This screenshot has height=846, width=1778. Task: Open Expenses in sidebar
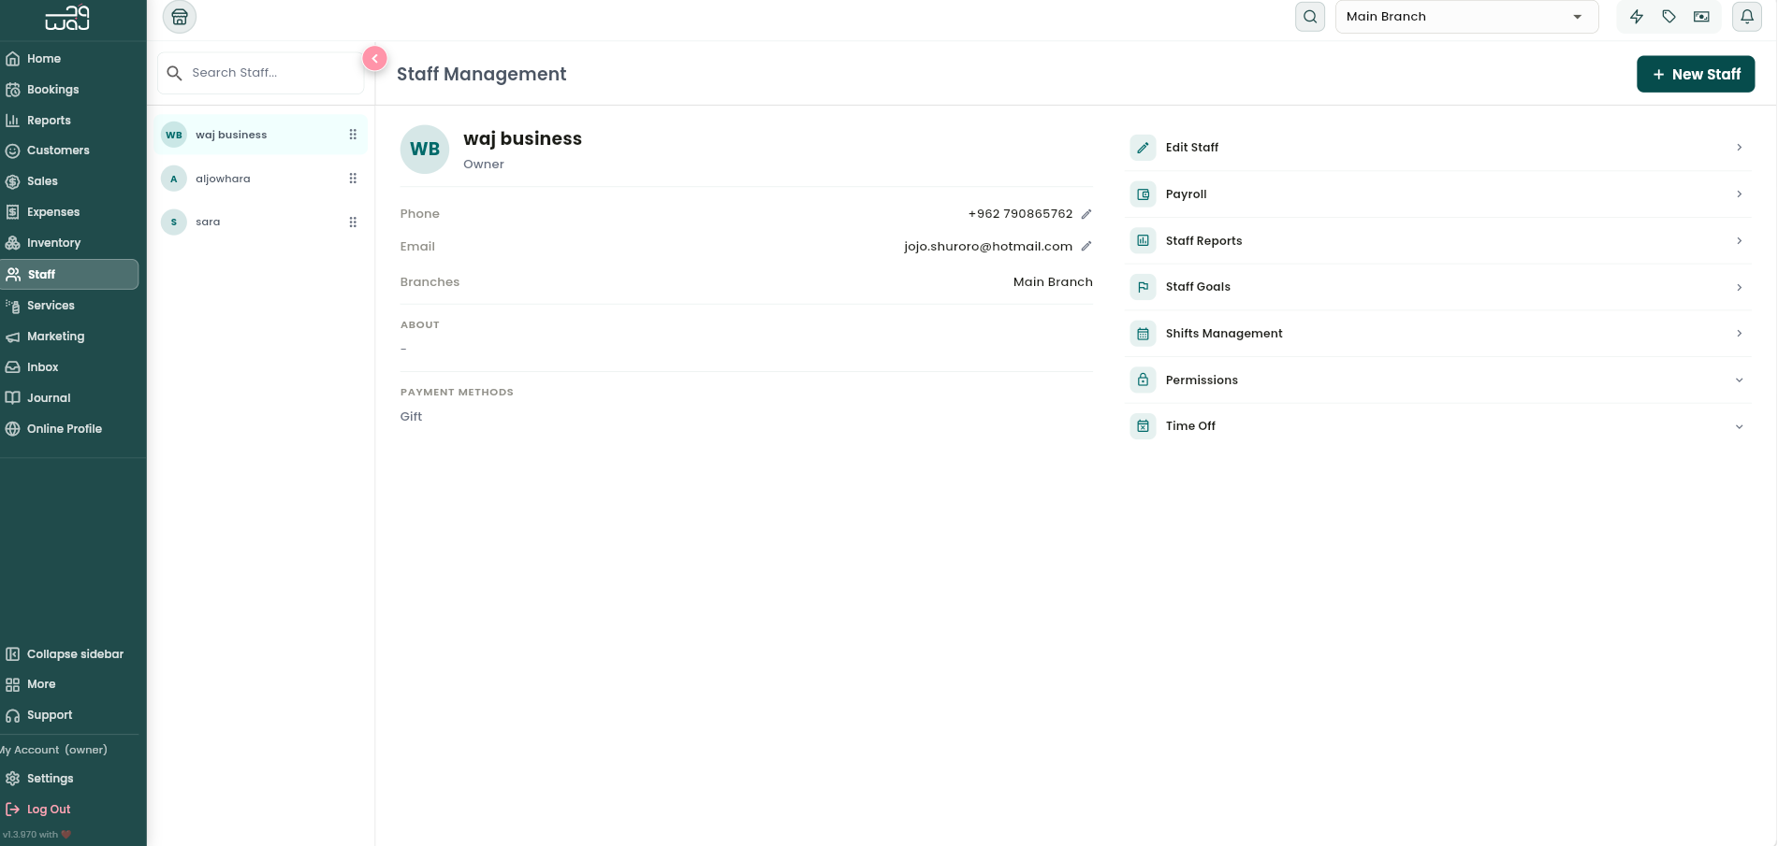click(69, 212)
